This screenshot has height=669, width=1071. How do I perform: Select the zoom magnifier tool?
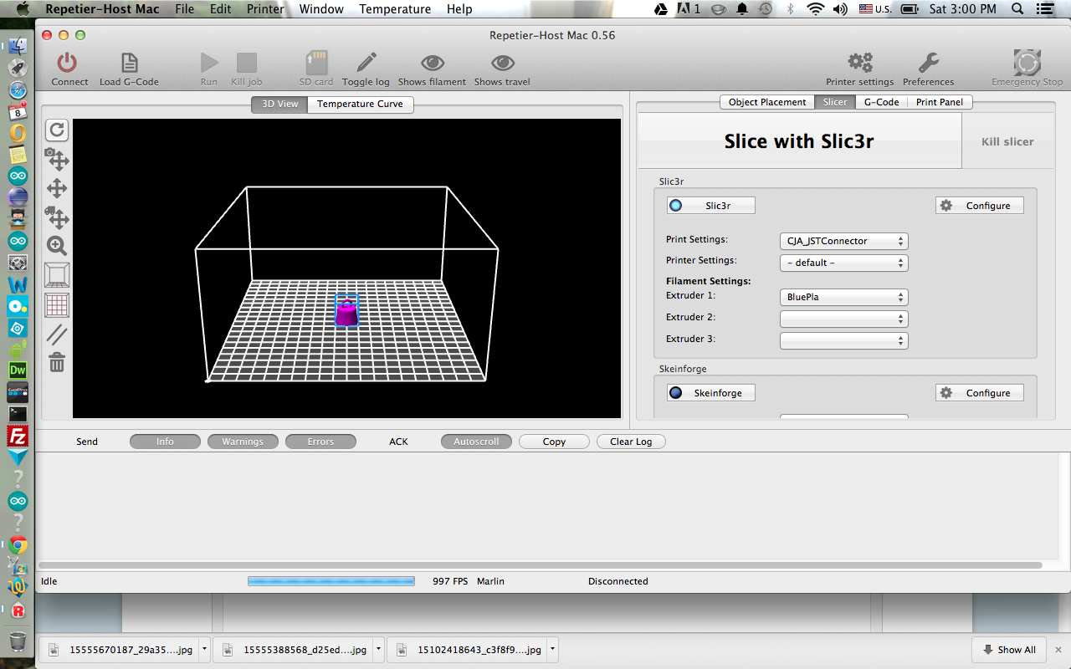57,246
